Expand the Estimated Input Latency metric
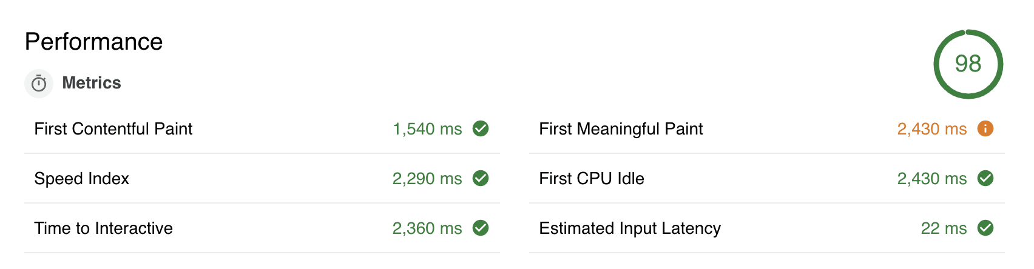 coord(630,228)
